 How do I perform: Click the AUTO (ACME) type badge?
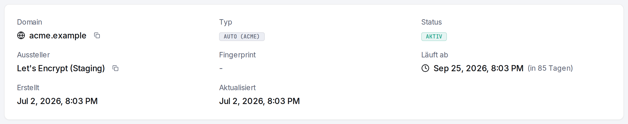click(242, 37)
